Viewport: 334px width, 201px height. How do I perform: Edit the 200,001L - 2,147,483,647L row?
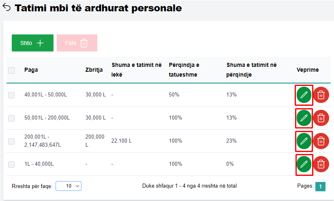click(304, 141)
